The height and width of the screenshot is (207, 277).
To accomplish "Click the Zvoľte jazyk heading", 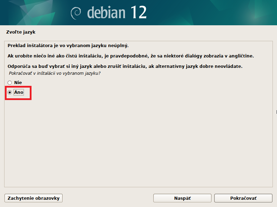I will pyautogui.click(x=21, y=32).
